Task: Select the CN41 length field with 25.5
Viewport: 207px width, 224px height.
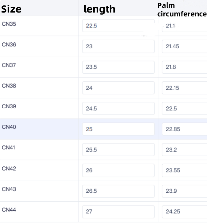Action: click(118, 150)
